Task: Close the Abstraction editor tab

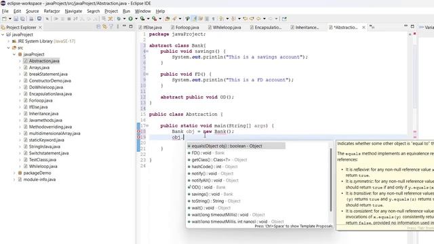Action: point(363,27)
